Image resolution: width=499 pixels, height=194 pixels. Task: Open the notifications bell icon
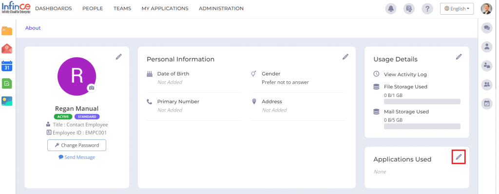click(391, 9)
